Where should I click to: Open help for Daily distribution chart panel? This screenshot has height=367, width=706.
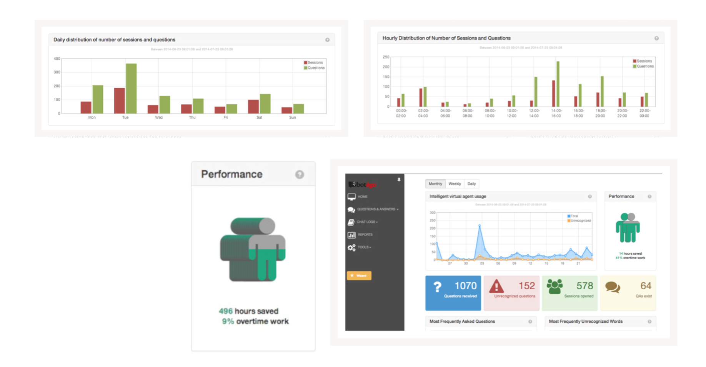click(x=327, y=40)
